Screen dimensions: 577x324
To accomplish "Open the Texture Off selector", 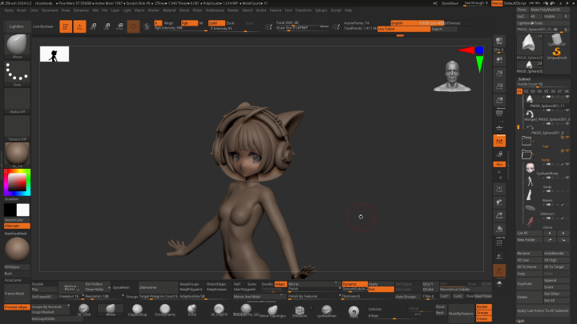I will click(x=17, y=126).
